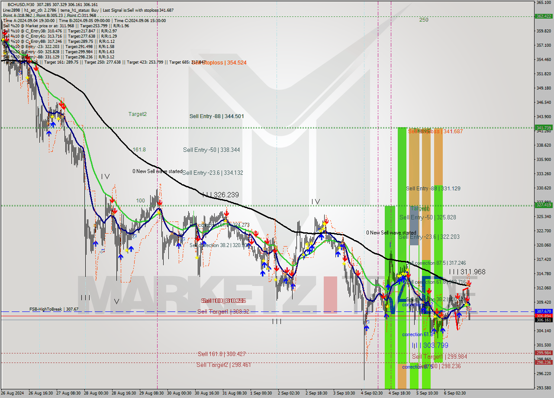The image size is (554, 398).
Task: Click the '161.8' Fibonacci level label
Action: pos(139,150)
